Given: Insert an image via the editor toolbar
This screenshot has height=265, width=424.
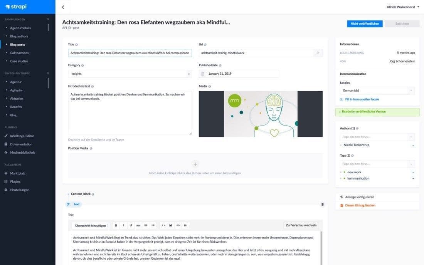Looking at the screenshot, I should [x=171, y=225].
